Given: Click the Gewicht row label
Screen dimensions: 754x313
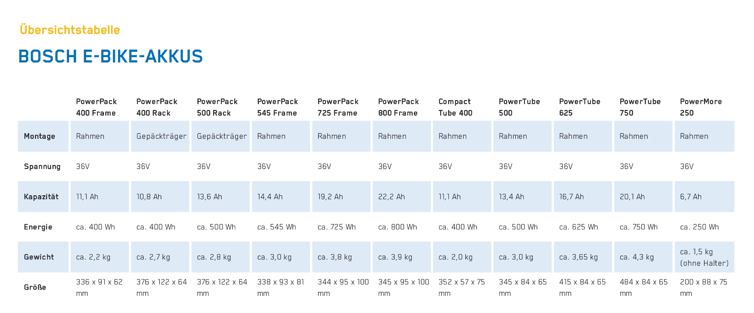Looking at the screenshot, I should [x=39, y=257].
